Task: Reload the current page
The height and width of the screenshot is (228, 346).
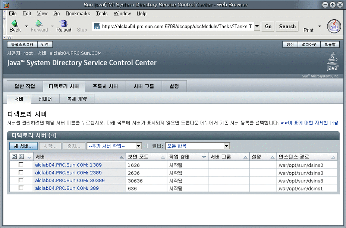Action: click(x=64, y=26)
